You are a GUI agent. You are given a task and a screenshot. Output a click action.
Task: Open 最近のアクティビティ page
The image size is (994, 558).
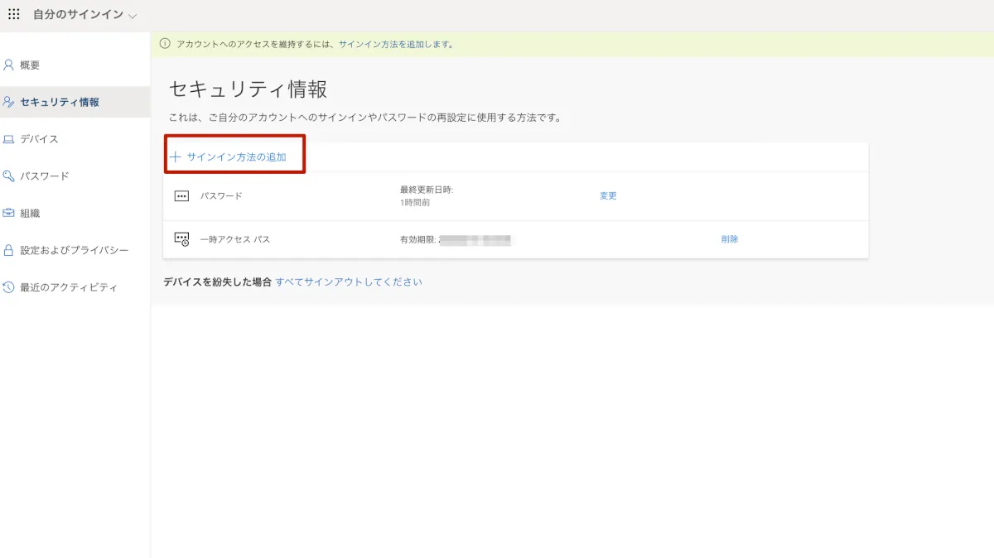[68, 287]
